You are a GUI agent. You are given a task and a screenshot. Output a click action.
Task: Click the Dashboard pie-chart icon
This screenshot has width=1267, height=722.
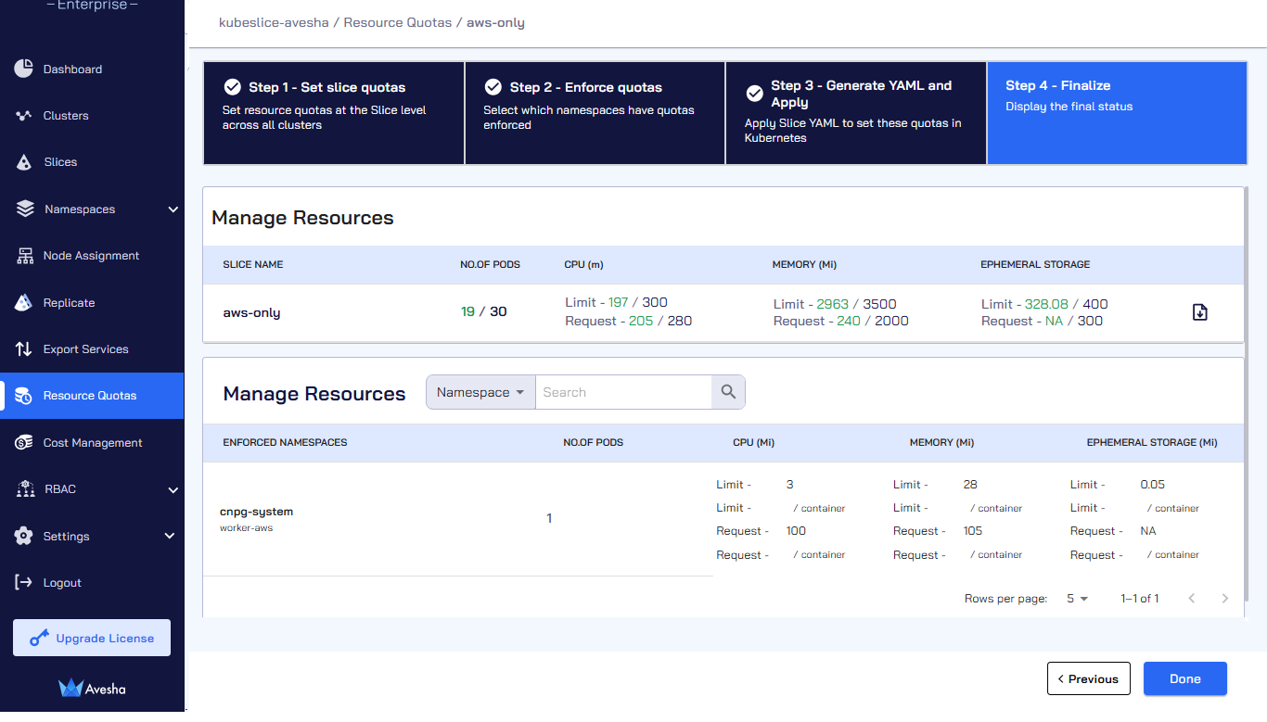24,69
